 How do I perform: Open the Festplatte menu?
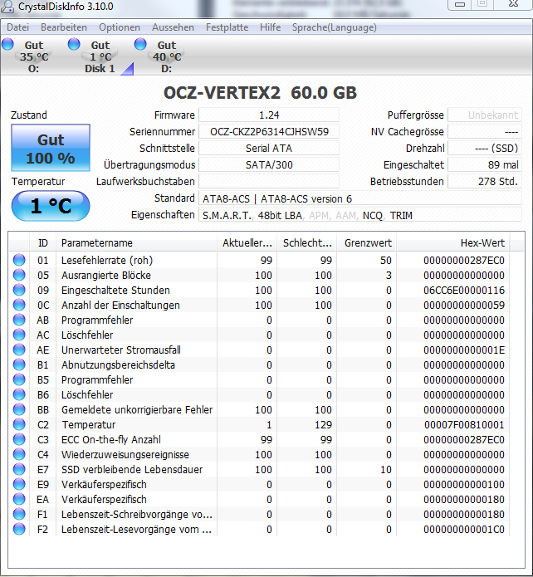point(227,27)
